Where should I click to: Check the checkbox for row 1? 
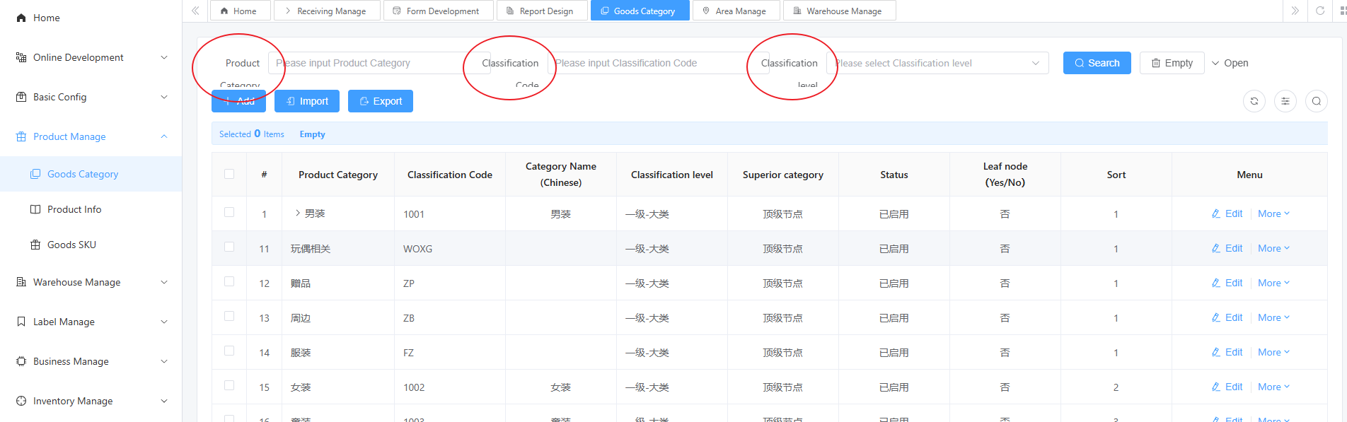coord(229,212)
